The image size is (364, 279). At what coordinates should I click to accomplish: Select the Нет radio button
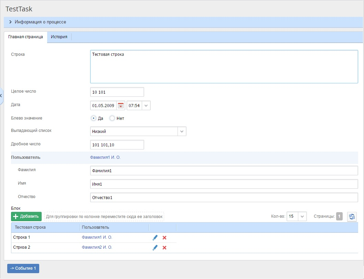[112, 118]
